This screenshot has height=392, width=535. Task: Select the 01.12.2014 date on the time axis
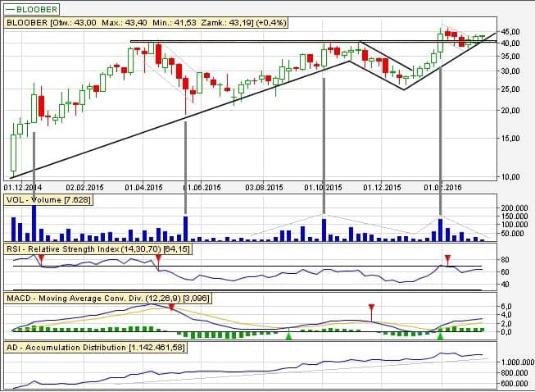(25, 187)
